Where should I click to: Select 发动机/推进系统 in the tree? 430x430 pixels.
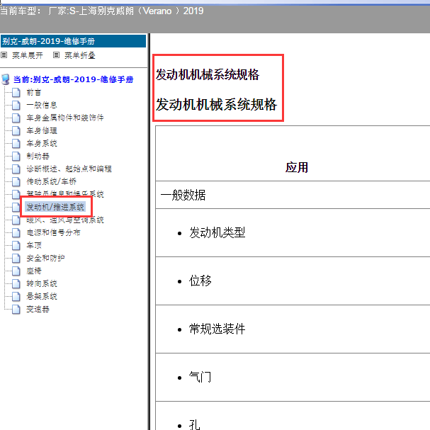pyautogui.click(x=55, y=207)
